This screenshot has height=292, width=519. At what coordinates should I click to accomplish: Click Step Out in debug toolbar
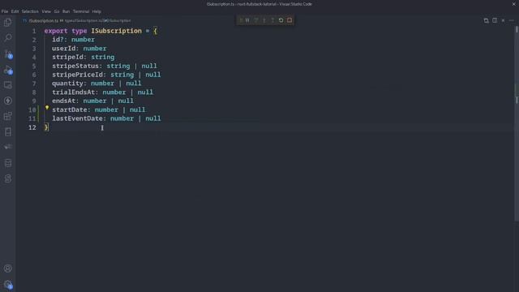(272, 20)
